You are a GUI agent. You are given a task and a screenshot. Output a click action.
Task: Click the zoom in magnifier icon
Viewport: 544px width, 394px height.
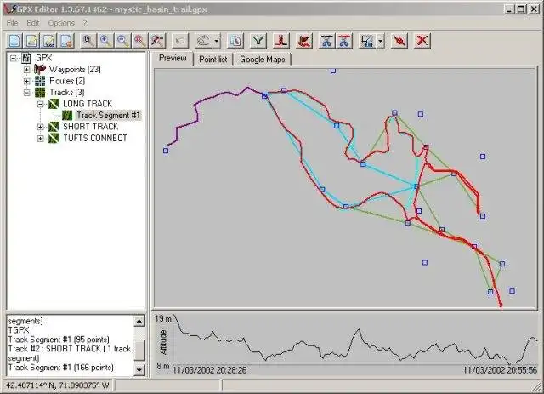coord(105,41)
